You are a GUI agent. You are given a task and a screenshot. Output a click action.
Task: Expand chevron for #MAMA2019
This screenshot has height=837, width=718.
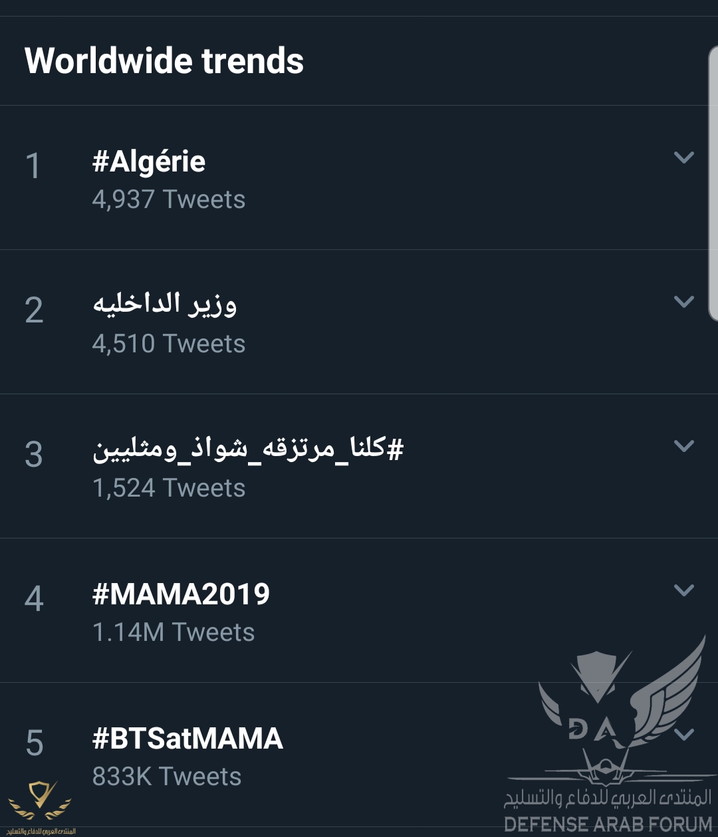point(683,590)
